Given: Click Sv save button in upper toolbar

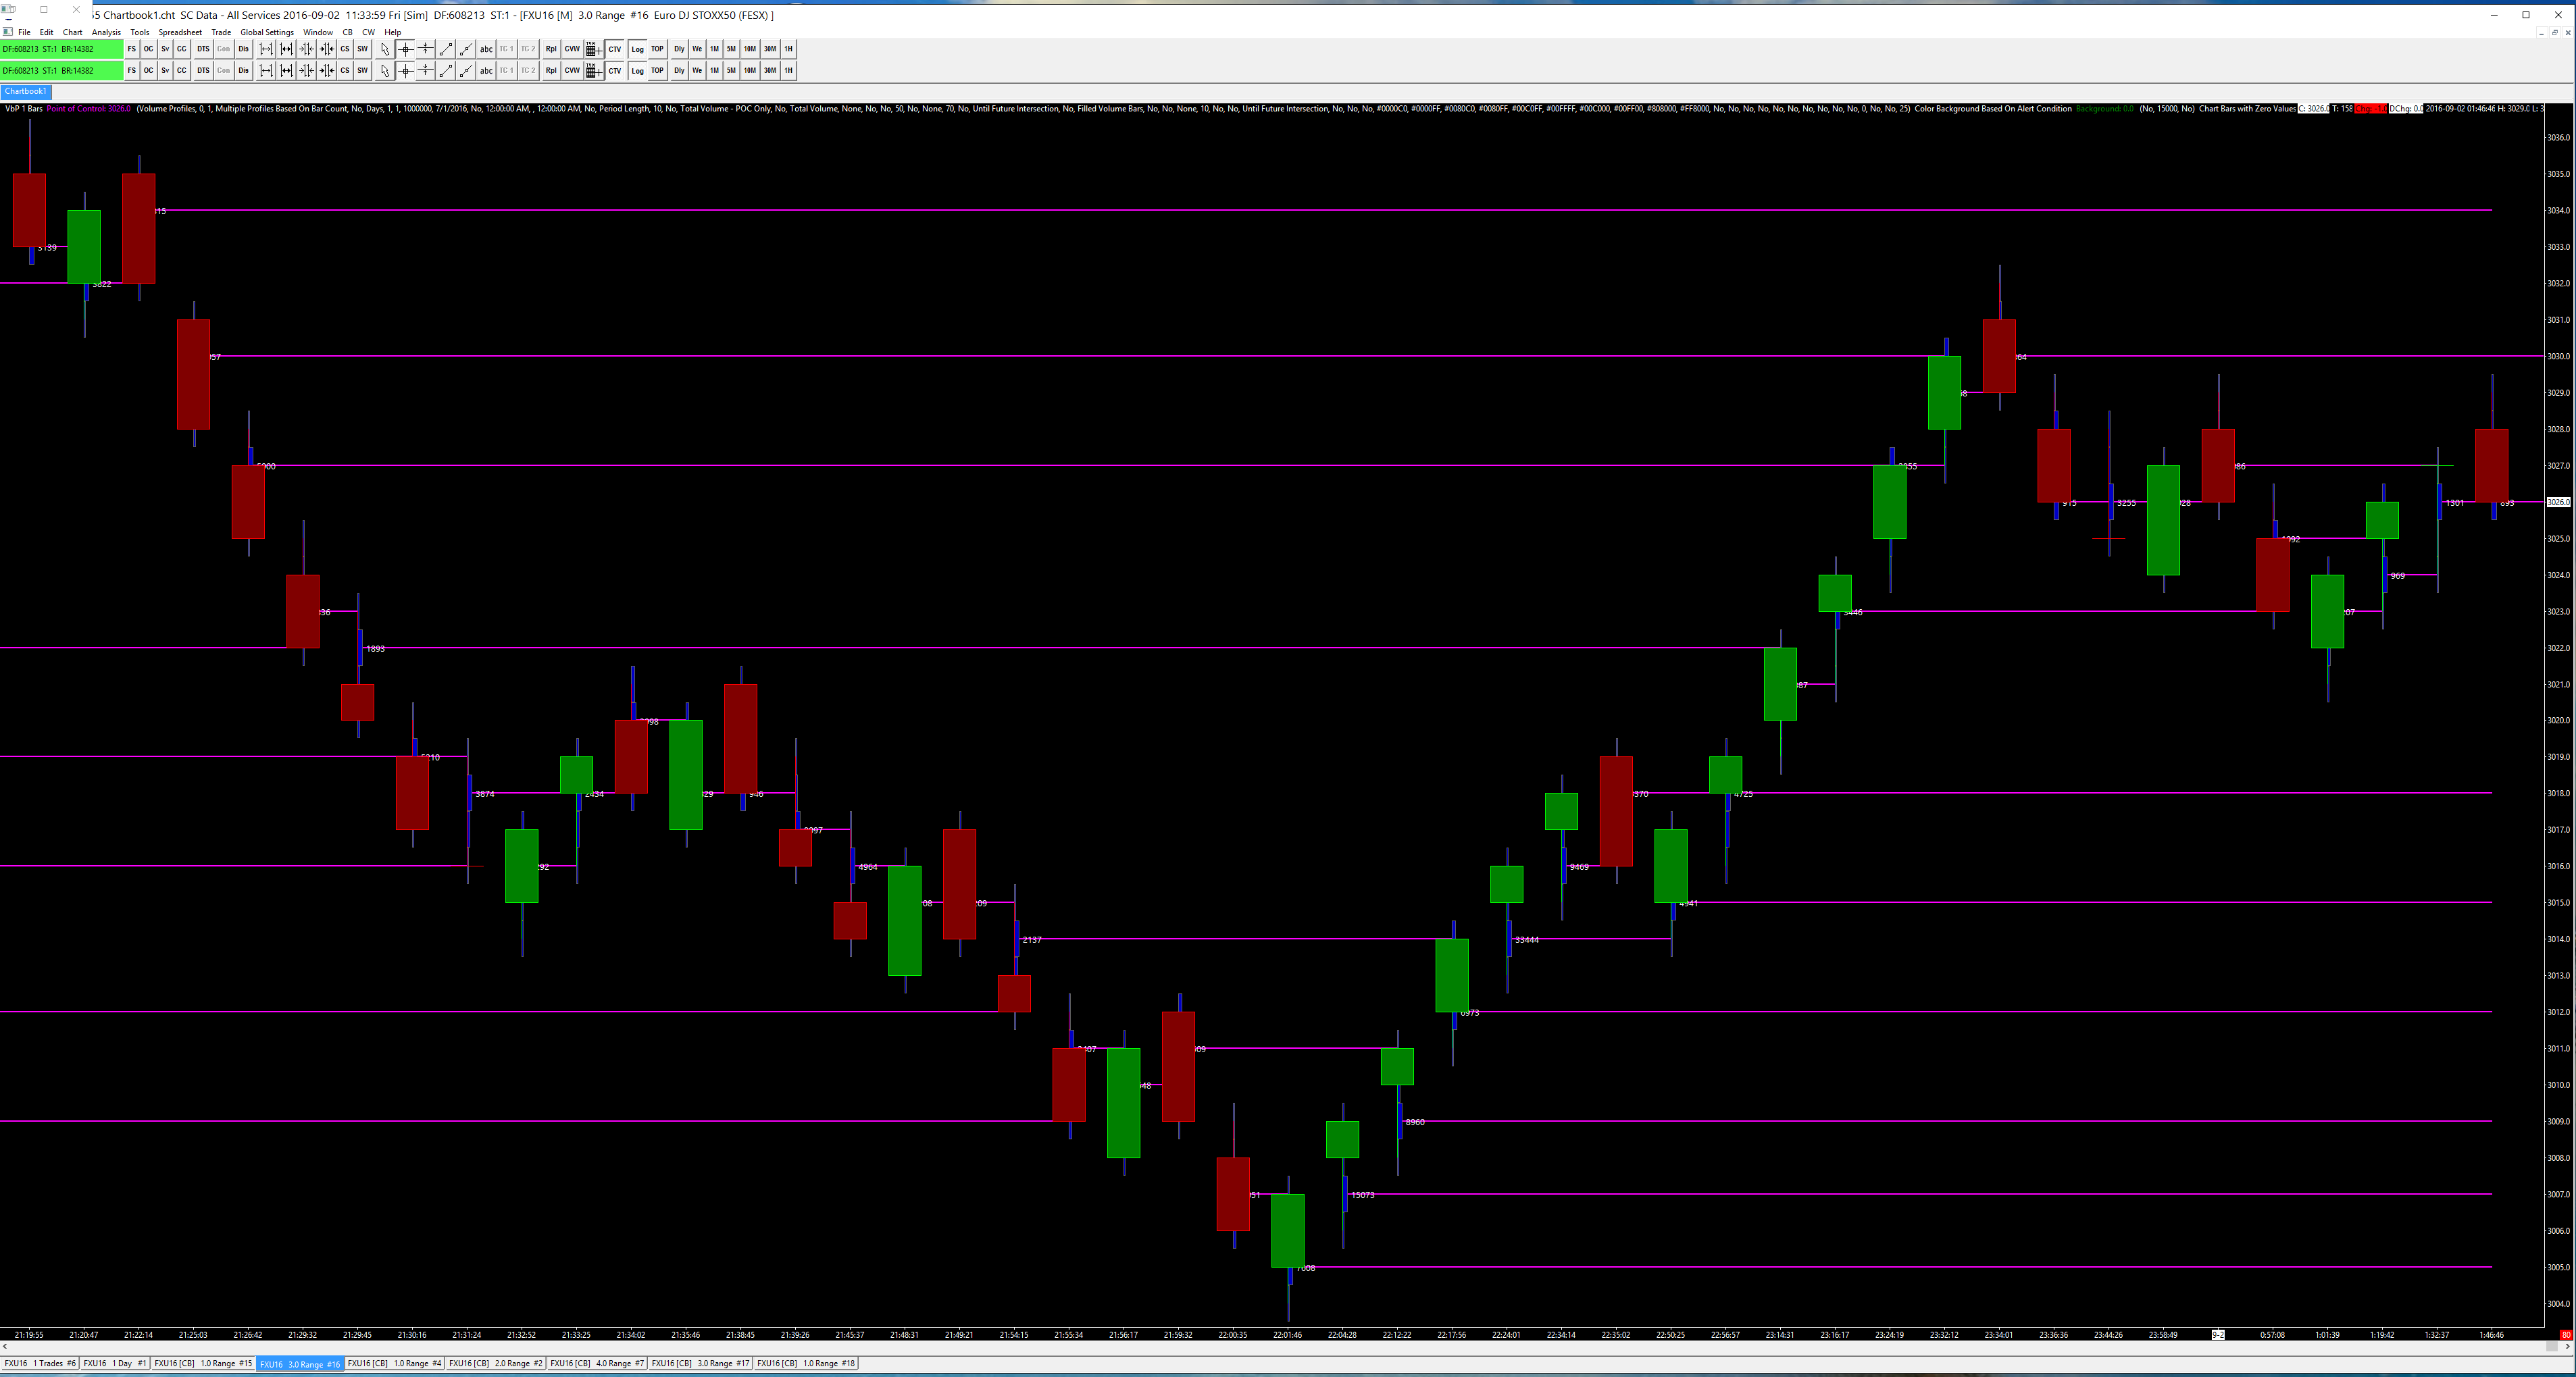Looking at the screenshot, I should 165,49.
